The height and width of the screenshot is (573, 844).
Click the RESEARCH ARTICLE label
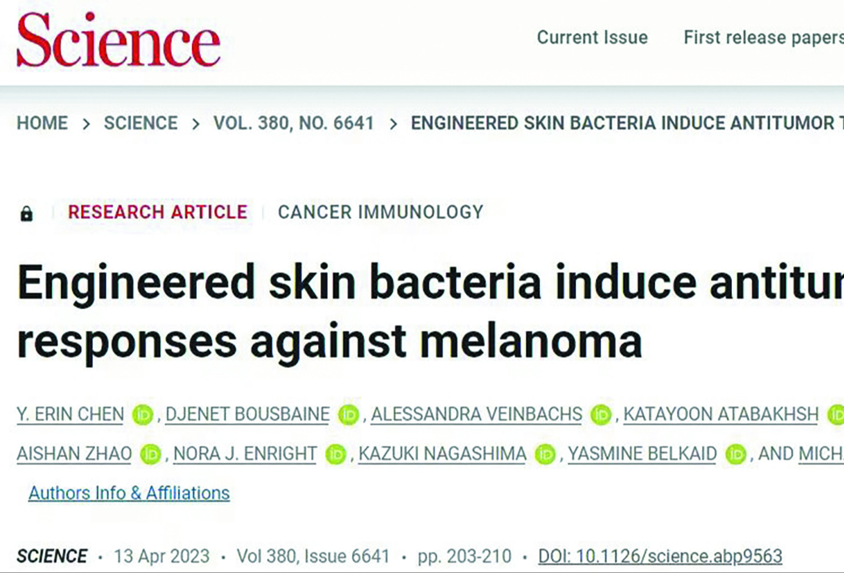tap(158, 212)
